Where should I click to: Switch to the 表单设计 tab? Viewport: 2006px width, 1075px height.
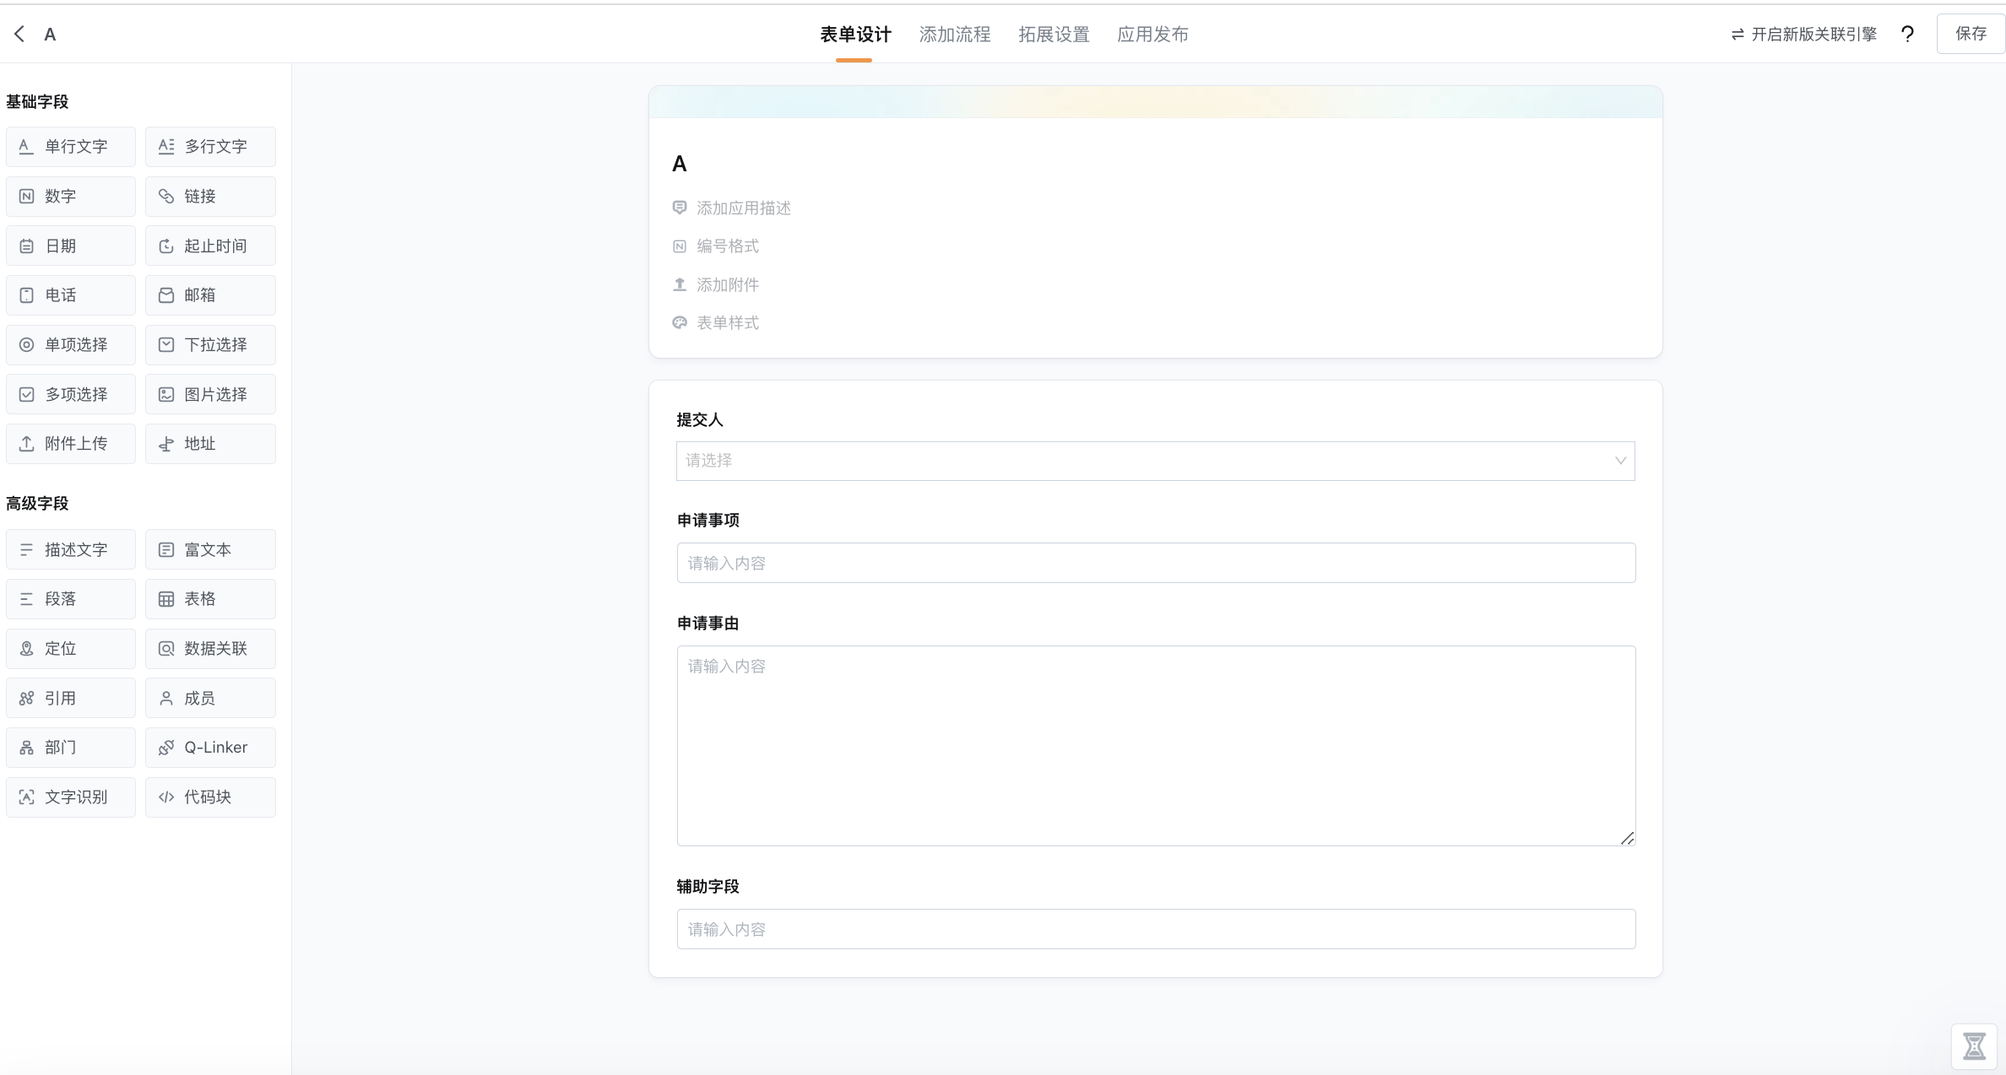(x=855, y=35)
